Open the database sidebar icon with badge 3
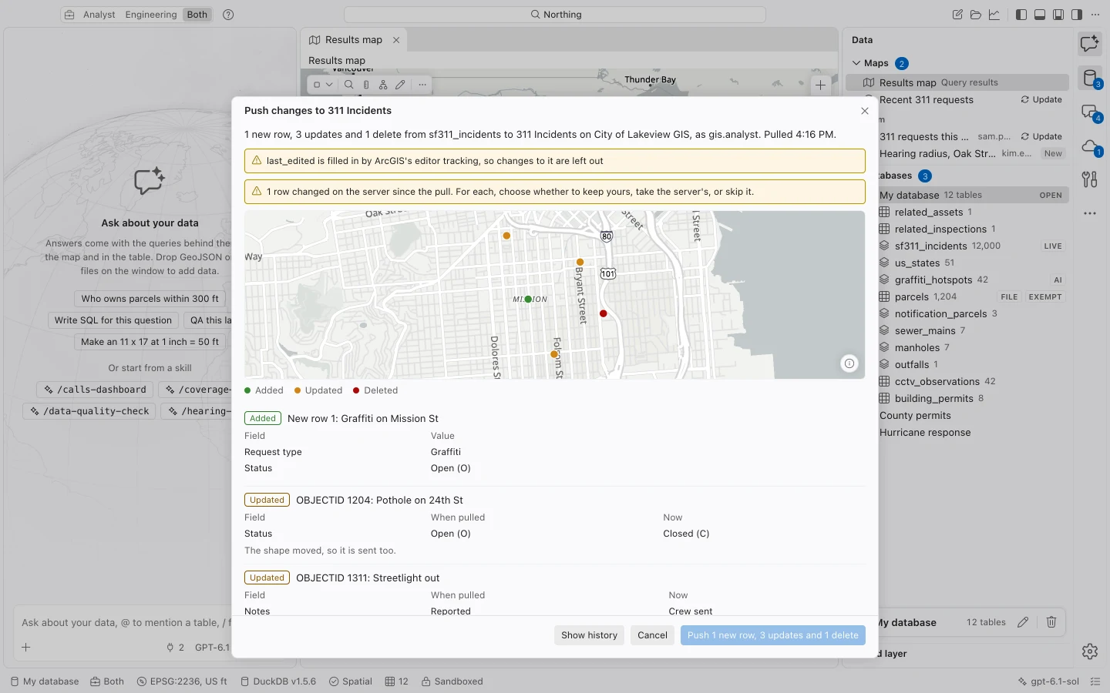Viewport: 1110px width, 693px height. (x=1089, y=78)
